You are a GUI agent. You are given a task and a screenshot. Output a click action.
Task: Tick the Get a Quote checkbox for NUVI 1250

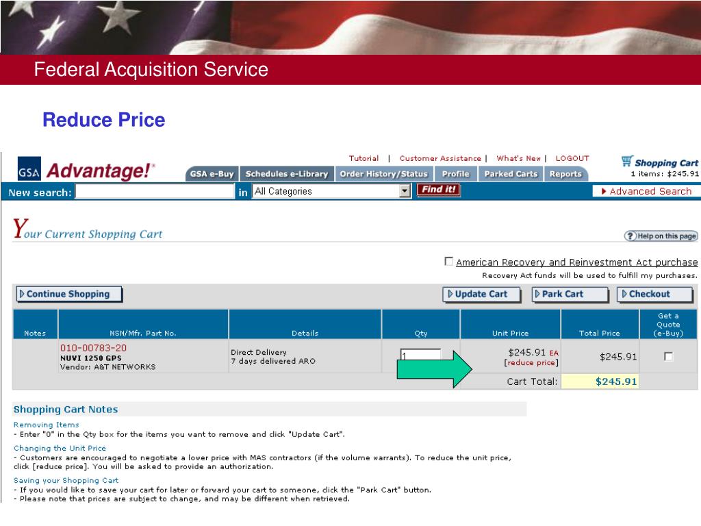[668, 356]
